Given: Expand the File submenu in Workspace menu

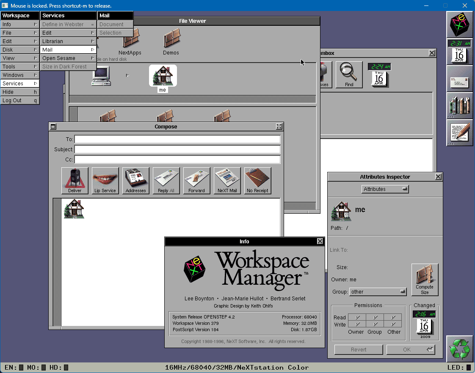Looking at the screenshot, I should point(20,33).
